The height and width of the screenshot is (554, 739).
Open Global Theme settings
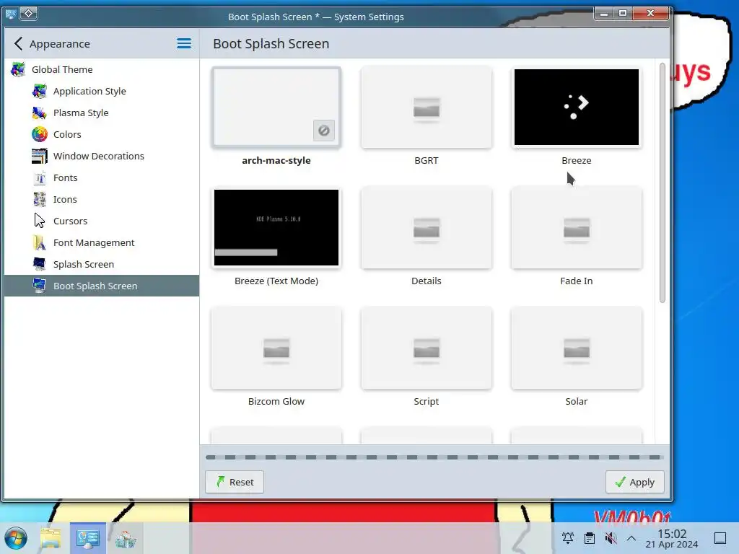click(101, 70)
